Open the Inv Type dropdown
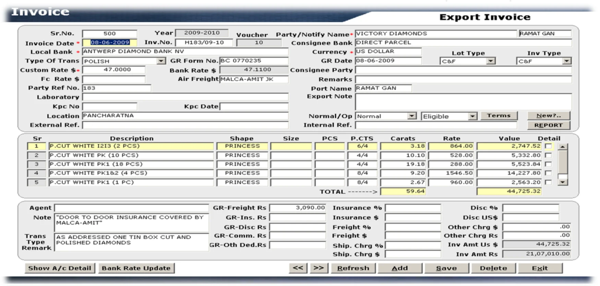This screenshot has height=286, width=600. 567,61
